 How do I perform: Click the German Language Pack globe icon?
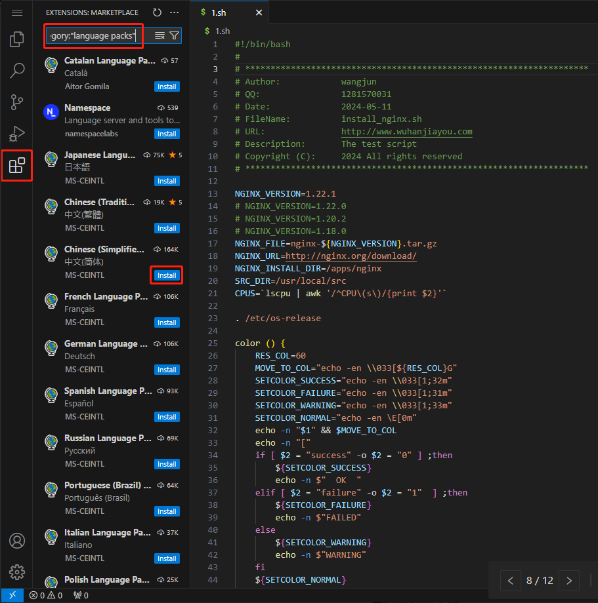point(51,348)
